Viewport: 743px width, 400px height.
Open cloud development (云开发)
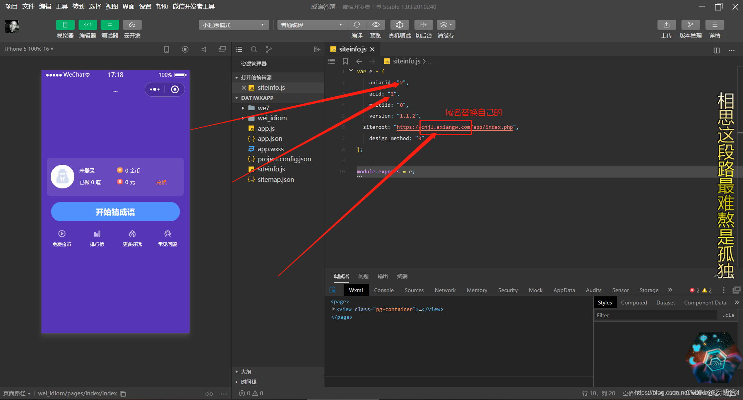coord(132,25)
